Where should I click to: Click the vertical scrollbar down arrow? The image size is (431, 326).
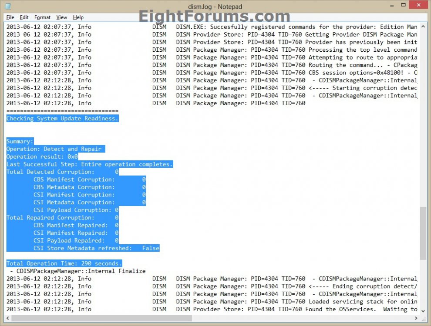point(423,311)
